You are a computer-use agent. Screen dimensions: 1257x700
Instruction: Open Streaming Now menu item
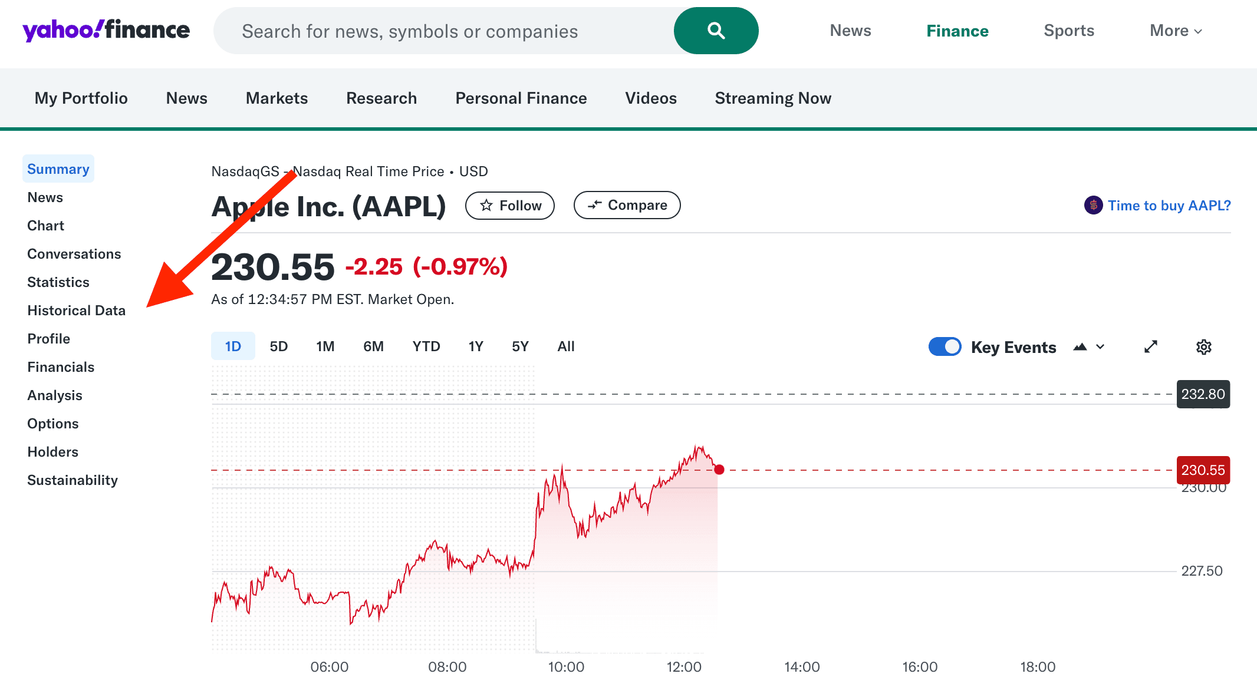coord(773,98)
